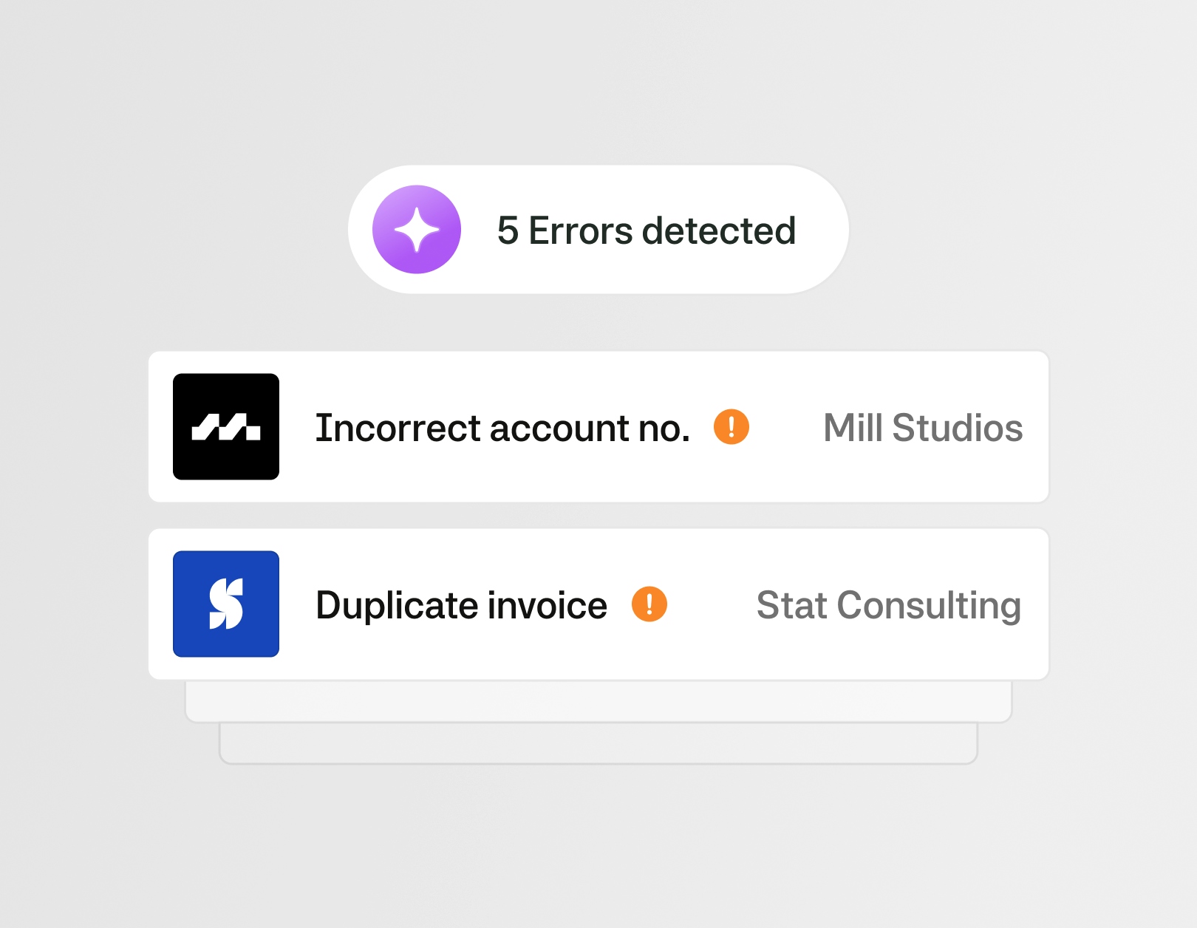Expand the first stacked card under Duplicate invoice
The height and width of the screenshot is (928, 1197).
click(x=598, y=701)
